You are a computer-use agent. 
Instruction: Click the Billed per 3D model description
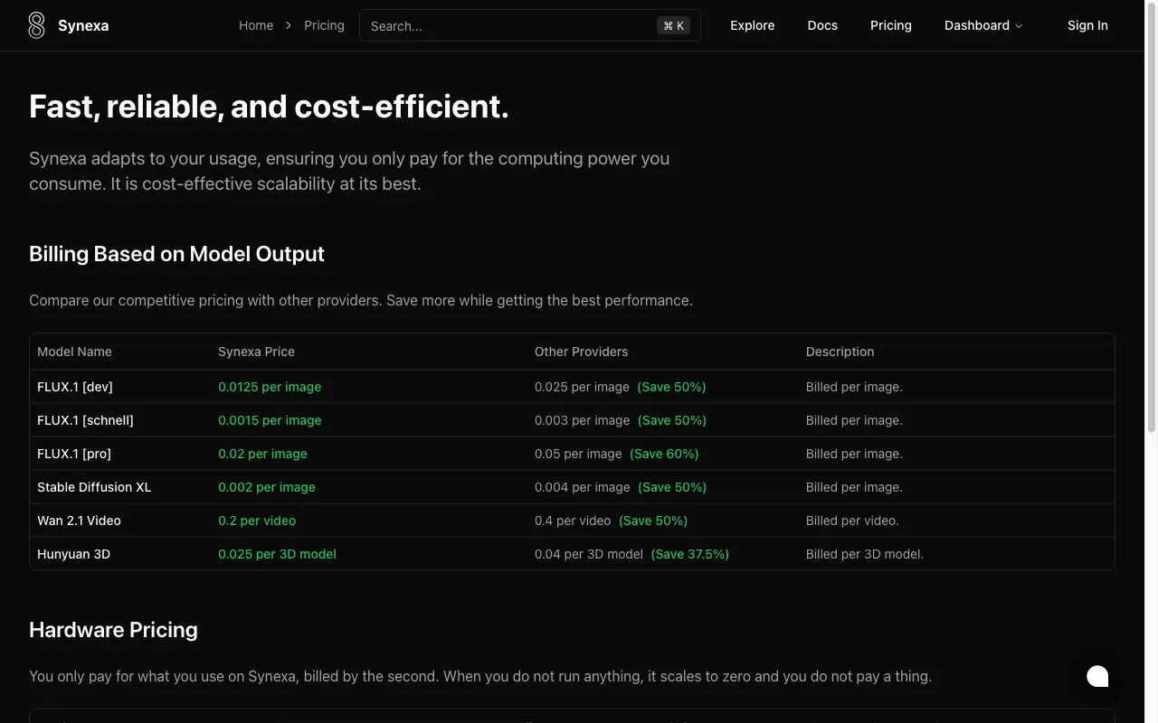(x=865, y=554)
